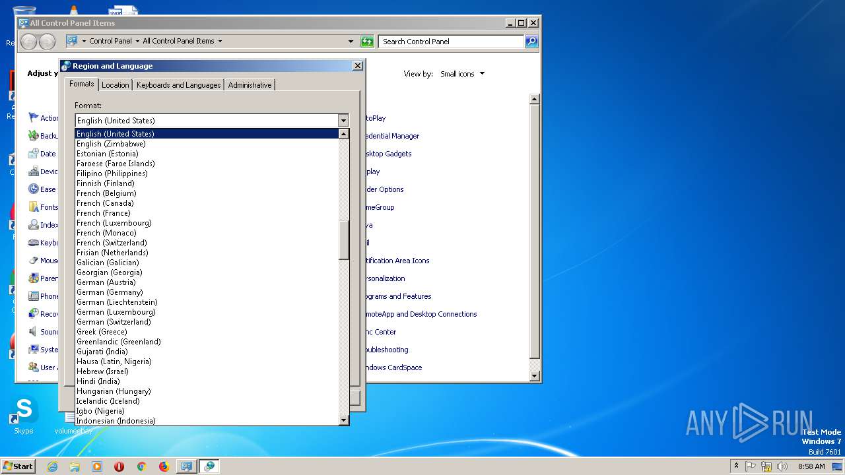The height and width of the screenshot is (475, 845).
Task: Choose Finnish (Finland) from the list
Action: (207, 183)
